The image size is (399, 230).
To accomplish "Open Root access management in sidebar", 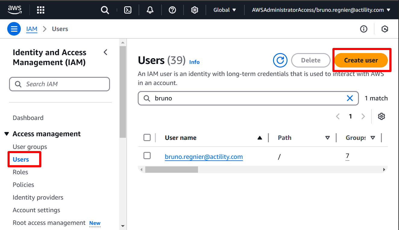I will click(49, 223).
